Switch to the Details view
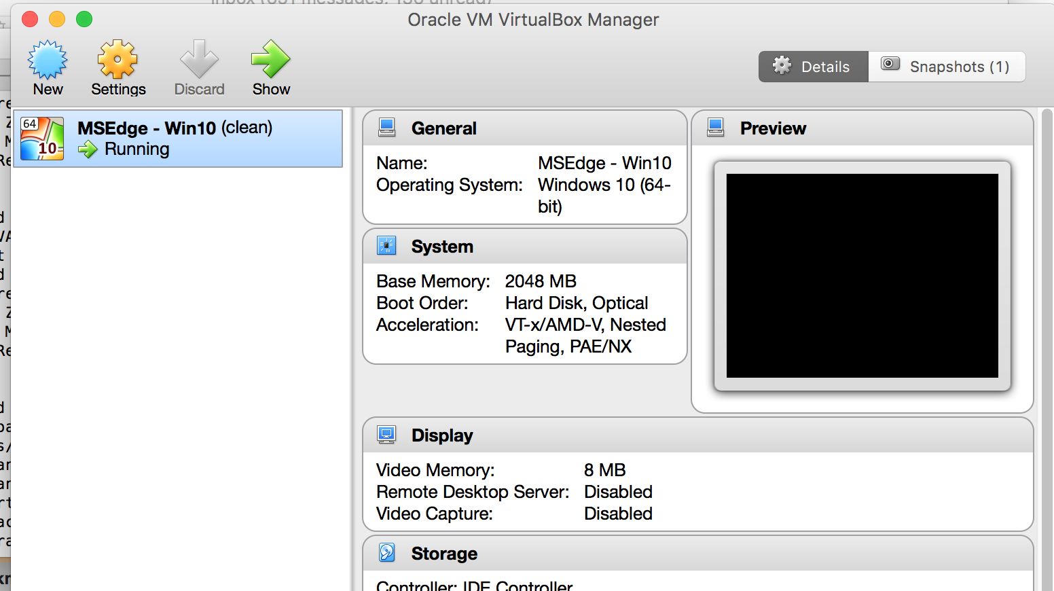Screen dimensions: 1054x591 pyautogui.click(x=814, y=67)
